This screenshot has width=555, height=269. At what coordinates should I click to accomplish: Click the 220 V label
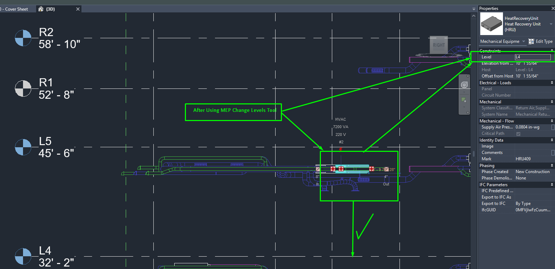[x=341, y=134]
